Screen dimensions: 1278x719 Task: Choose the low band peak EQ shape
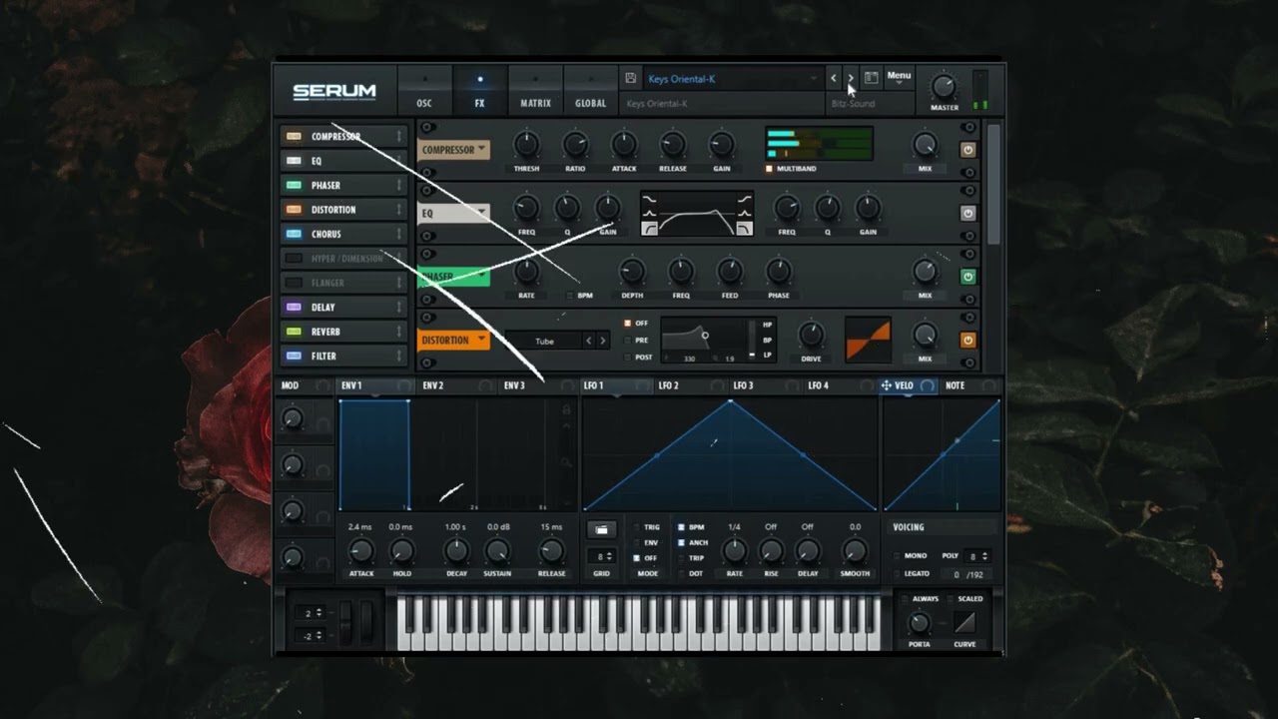[649, 214]
